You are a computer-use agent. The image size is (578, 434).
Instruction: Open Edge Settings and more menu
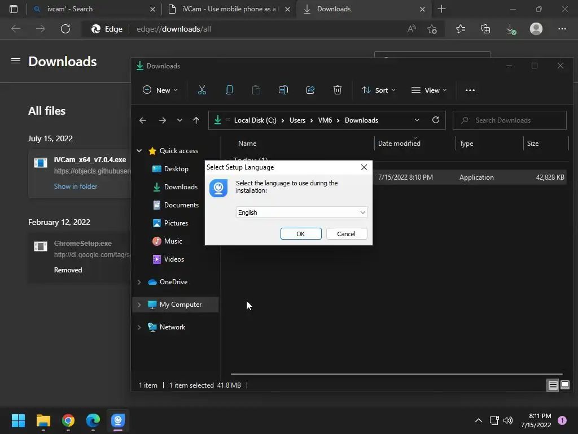click(562, 29)
